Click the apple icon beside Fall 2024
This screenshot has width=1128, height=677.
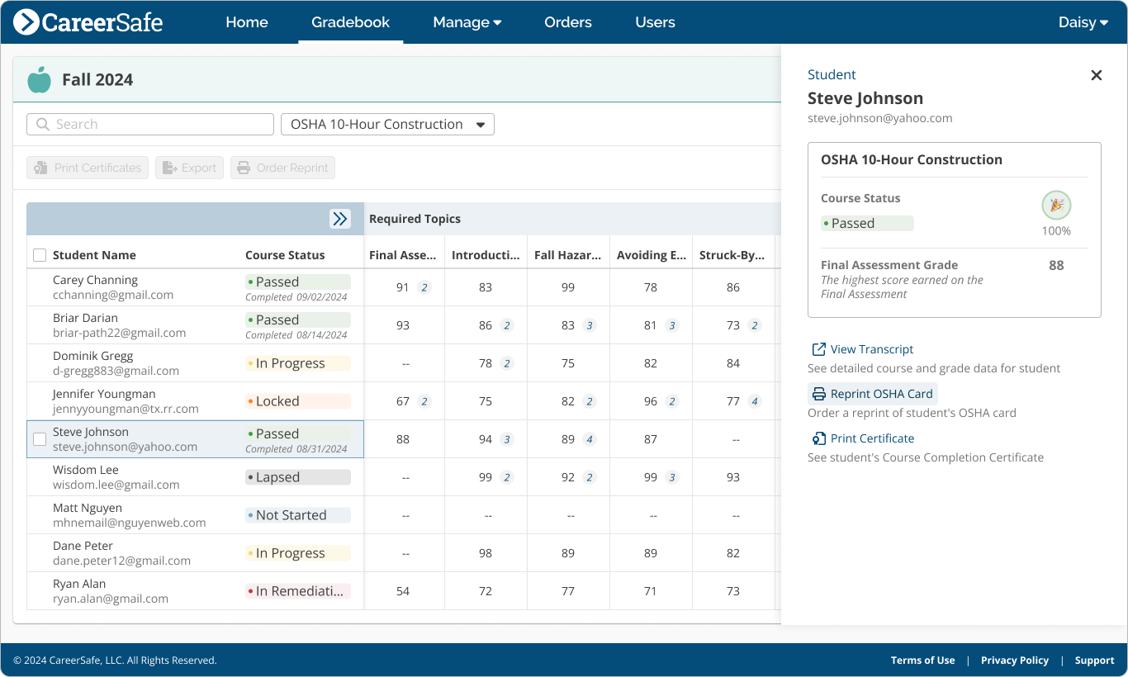click(x=39, y=79)
